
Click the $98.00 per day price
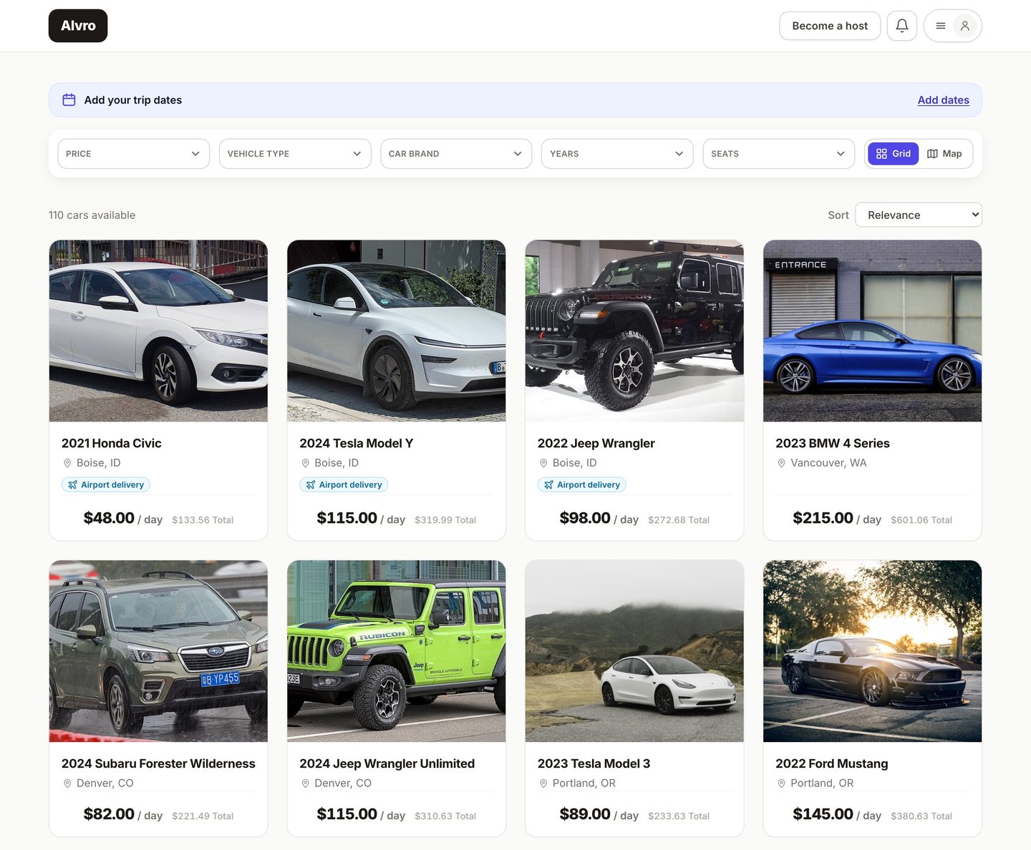[x=599, y=518]
